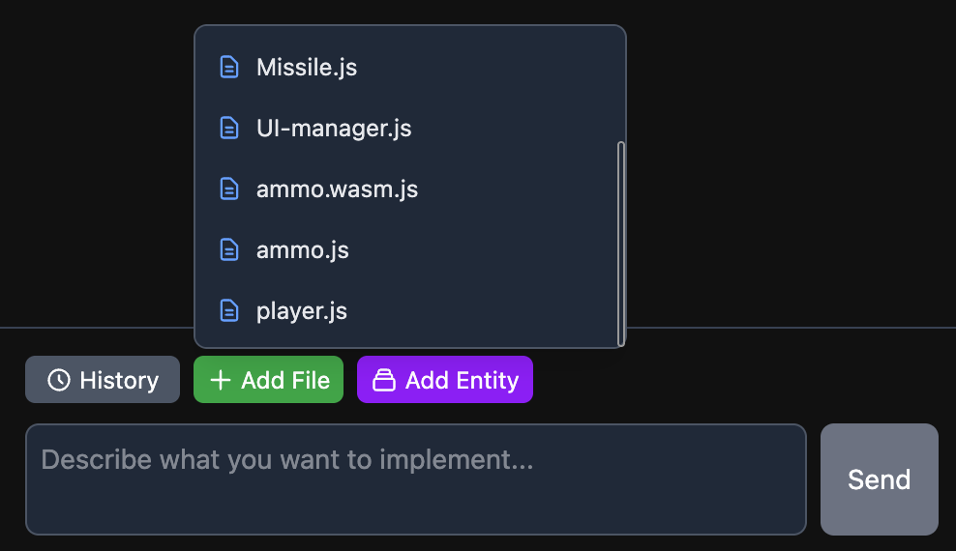Screen dimensions: 956x551
Task: Click the stack icon on Add Entity
Action: 384,380
